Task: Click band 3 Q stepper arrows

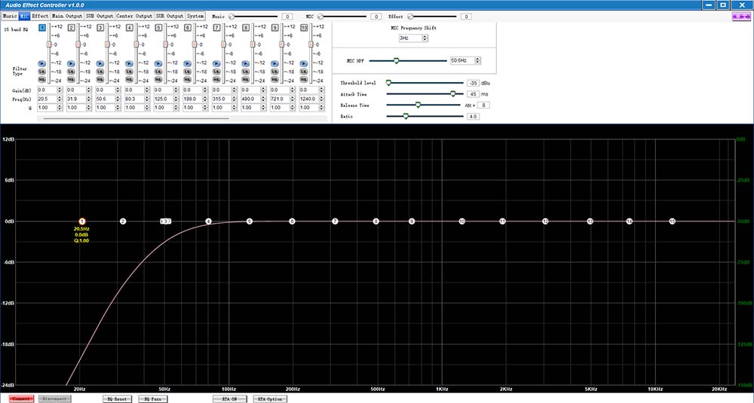Action: point(118,108)
